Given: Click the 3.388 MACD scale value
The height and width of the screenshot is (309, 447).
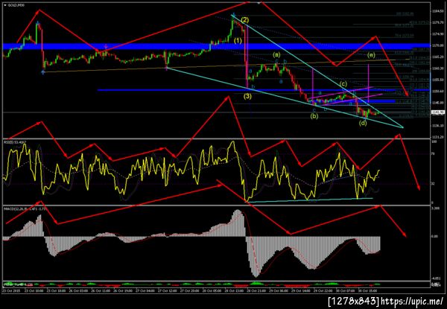Looking at the screenshot, I should point(435,208).
